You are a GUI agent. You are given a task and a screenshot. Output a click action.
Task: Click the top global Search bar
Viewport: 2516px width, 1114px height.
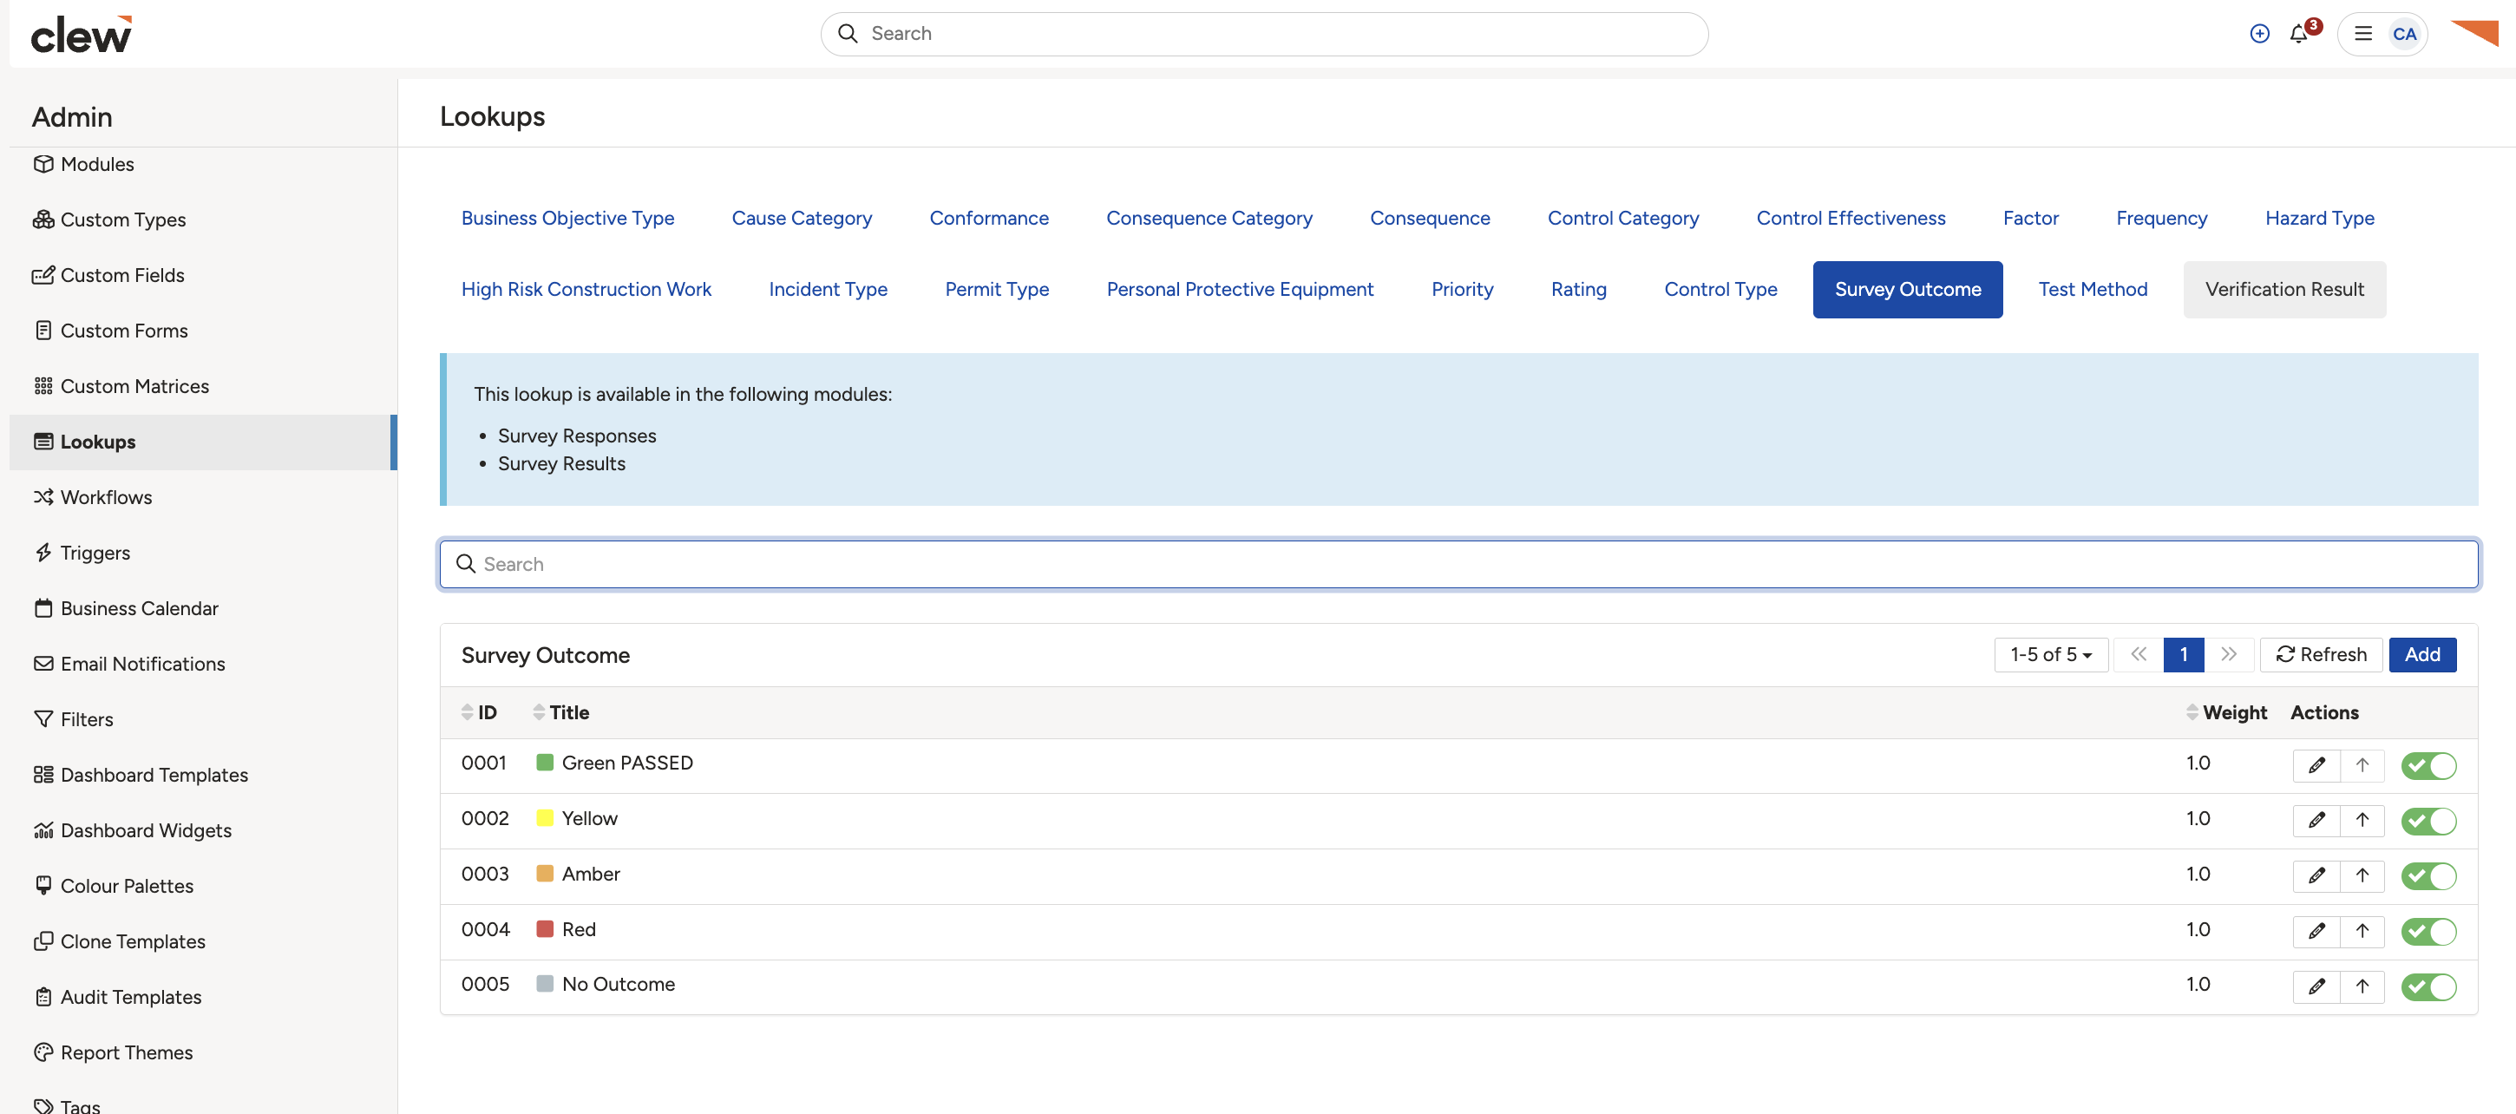tap(1264, 34)
